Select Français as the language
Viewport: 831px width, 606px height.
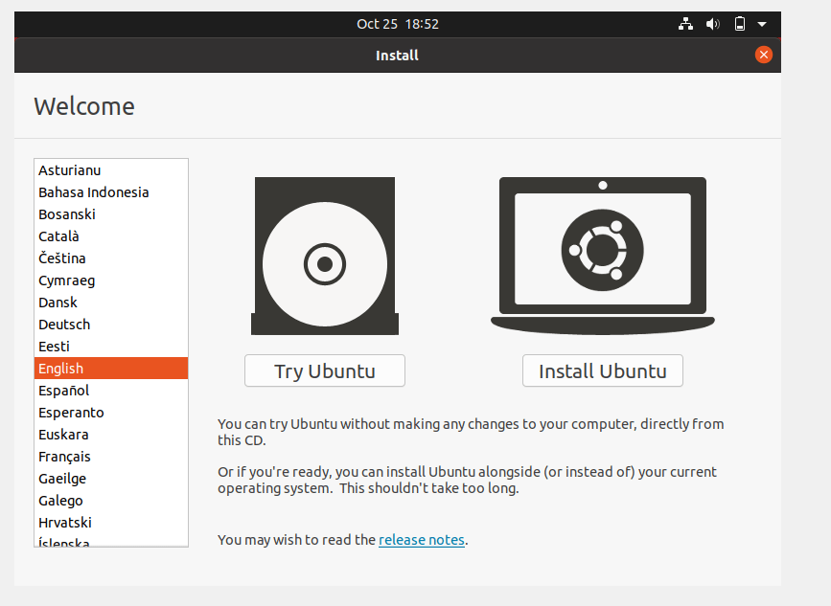tap(64, 457)
